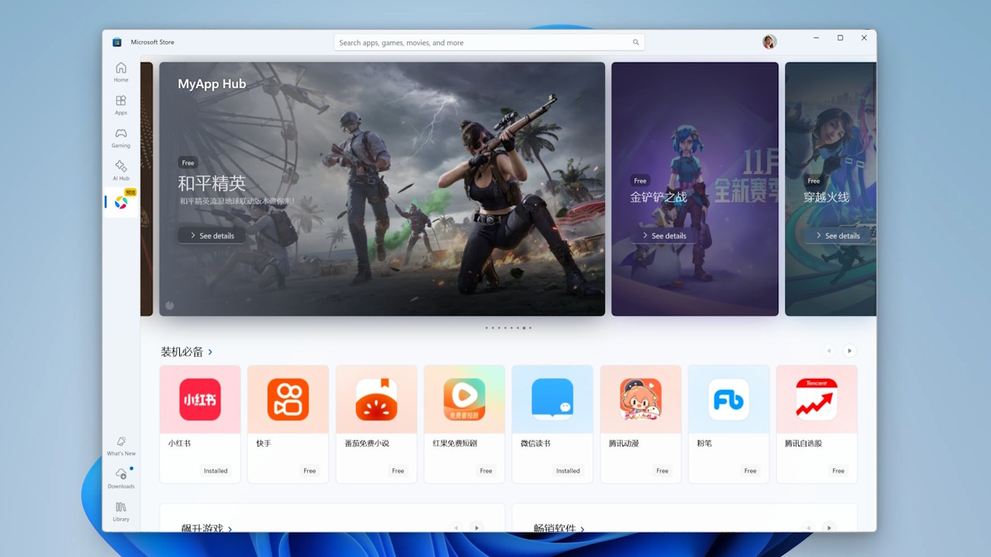Open the 微信读书 app icon

pos(553,399)
